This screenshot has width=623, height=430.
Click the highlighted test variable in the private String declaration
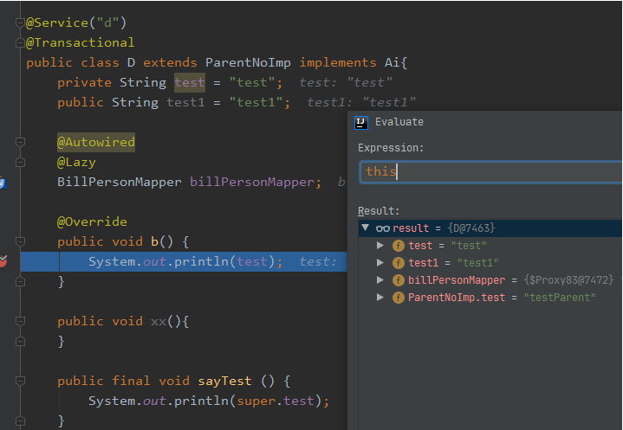190,82
